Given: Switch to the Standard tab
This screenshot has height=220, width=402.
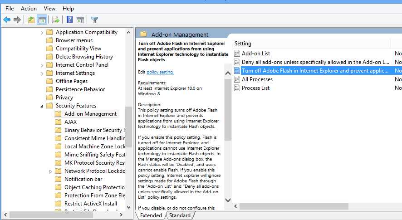Looking at the screenshot, I should (180, 215).
